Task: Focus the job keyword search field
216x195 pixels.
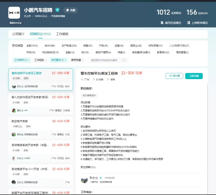Action: [x=108, y=60]
